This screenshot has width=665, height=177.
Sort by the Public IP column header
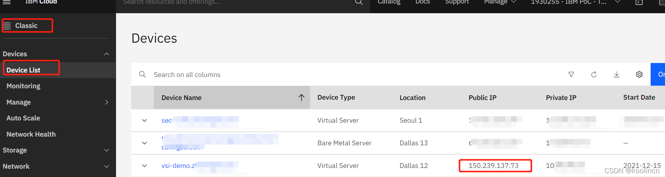(482, 98)
